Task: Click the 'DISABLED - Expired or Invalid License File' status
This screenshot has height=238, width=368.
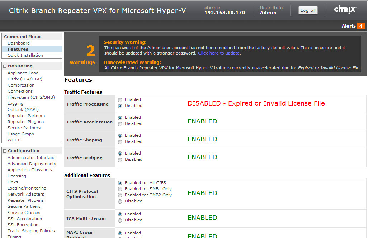Action: [x=256, y=103]
